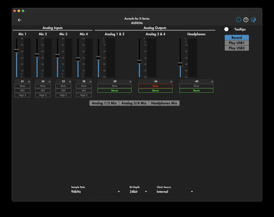
Task: Open the Sample Rate dropdown
Action: 96,192
